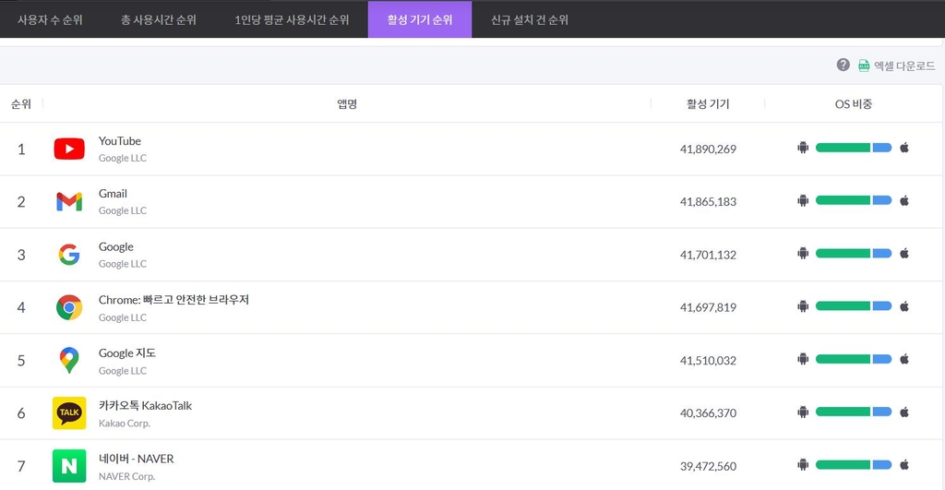Click the active 활성 기기 순위 tab
This screenshot has width=945, height=490.
click(420, 19)
